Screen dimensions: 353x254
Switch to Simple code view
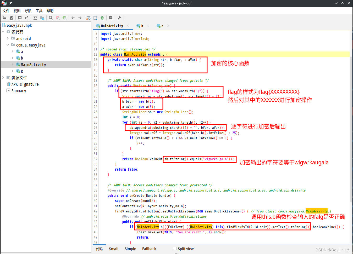[x=130, y=249]
